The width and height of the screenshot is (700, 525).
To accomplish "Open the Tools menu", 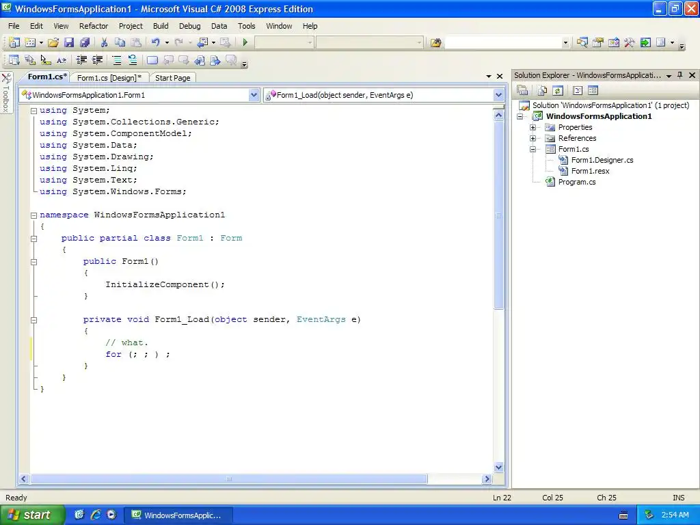I will coord(246,26).
